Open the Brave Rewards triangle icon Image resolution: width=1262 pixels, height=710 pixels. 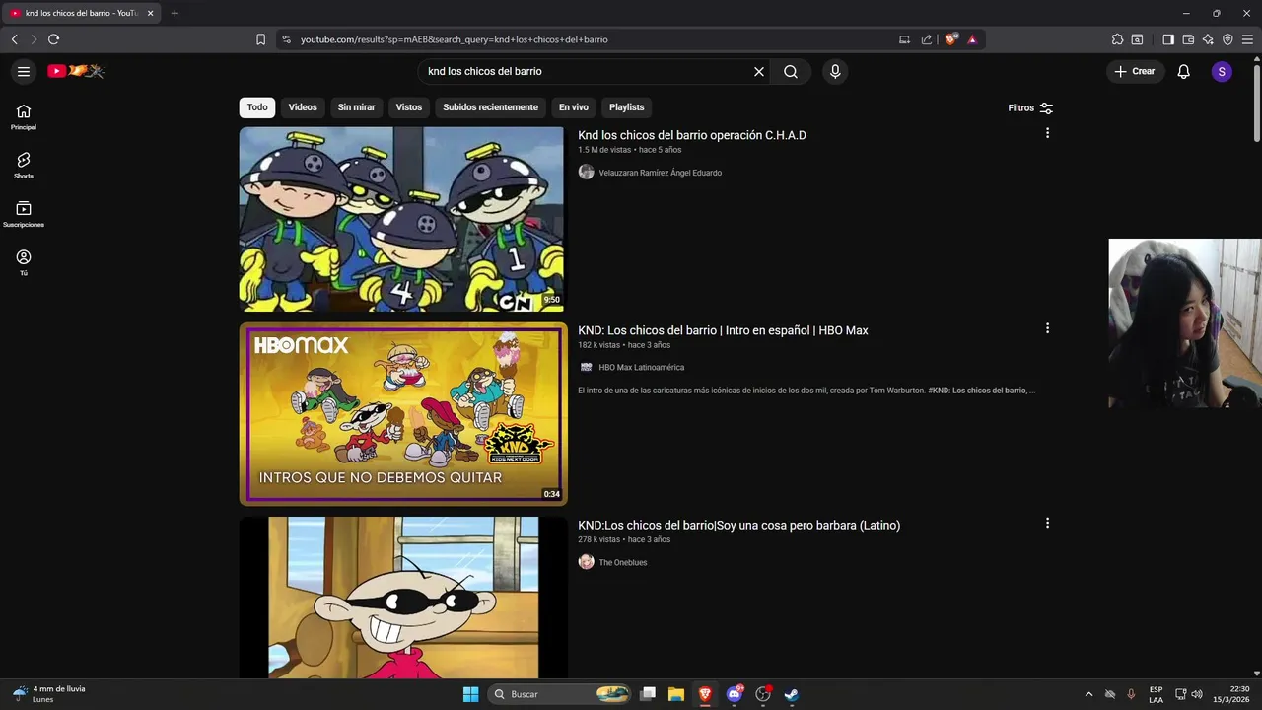[972, 39]
